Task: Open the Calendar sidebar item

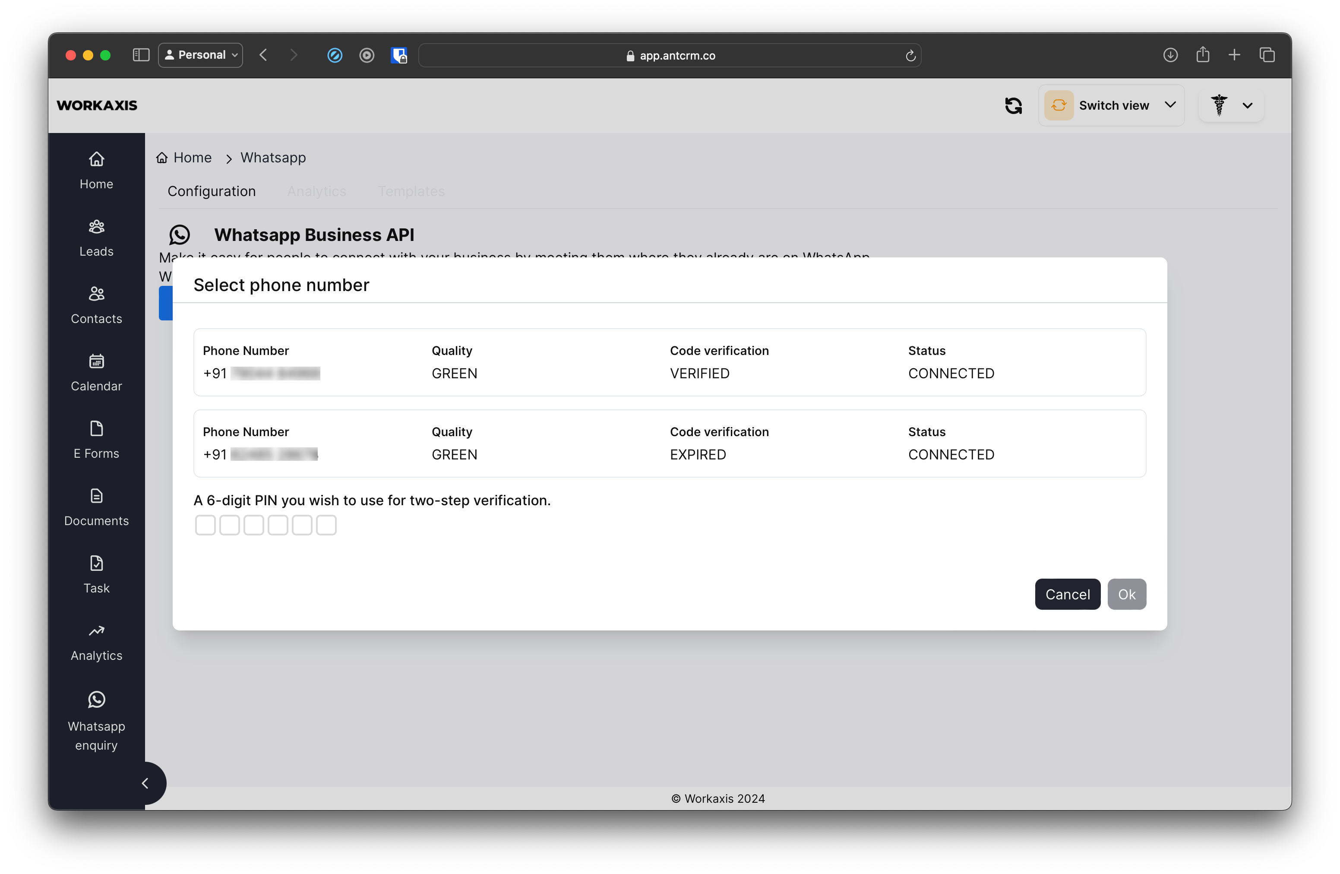Action: click(x=96, y=373)
